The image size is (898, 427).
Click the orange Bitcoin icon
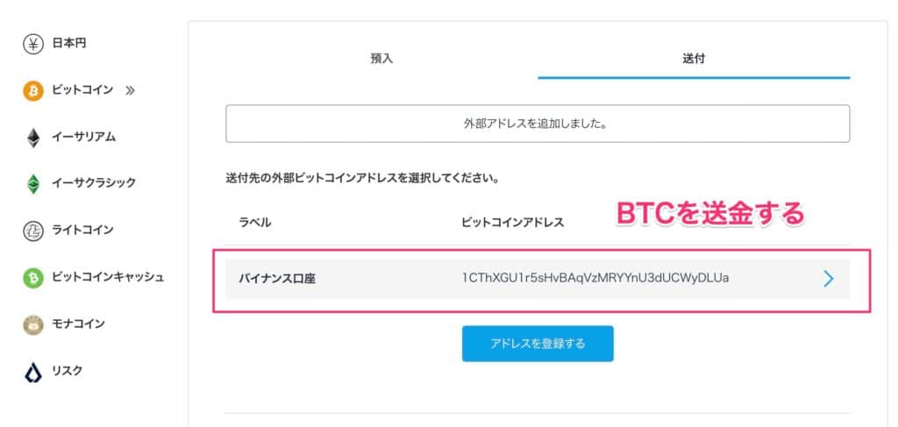[33, 90]
